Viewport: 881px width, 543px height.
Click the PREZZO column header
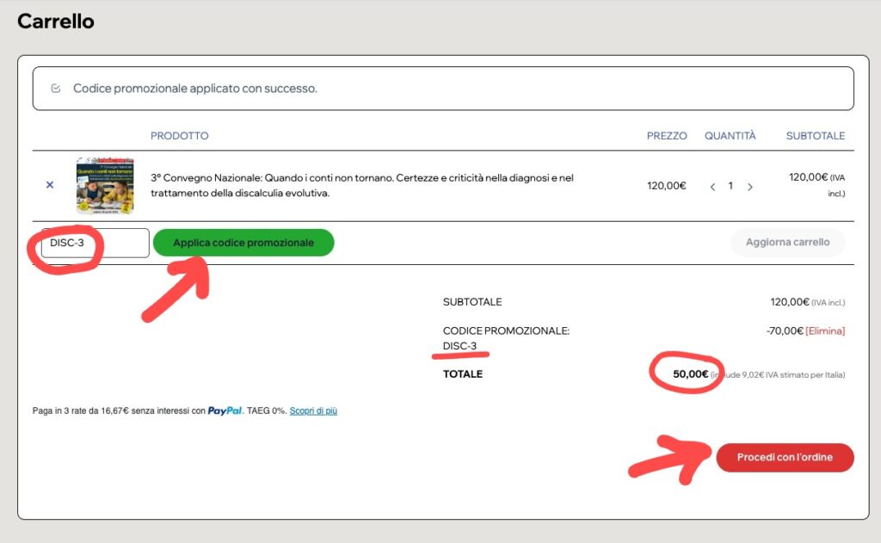click(x=667, y=136)
